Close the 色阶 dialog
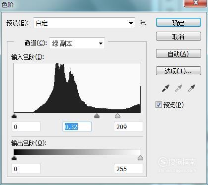 pyautogui.click(x=196, y=3)
